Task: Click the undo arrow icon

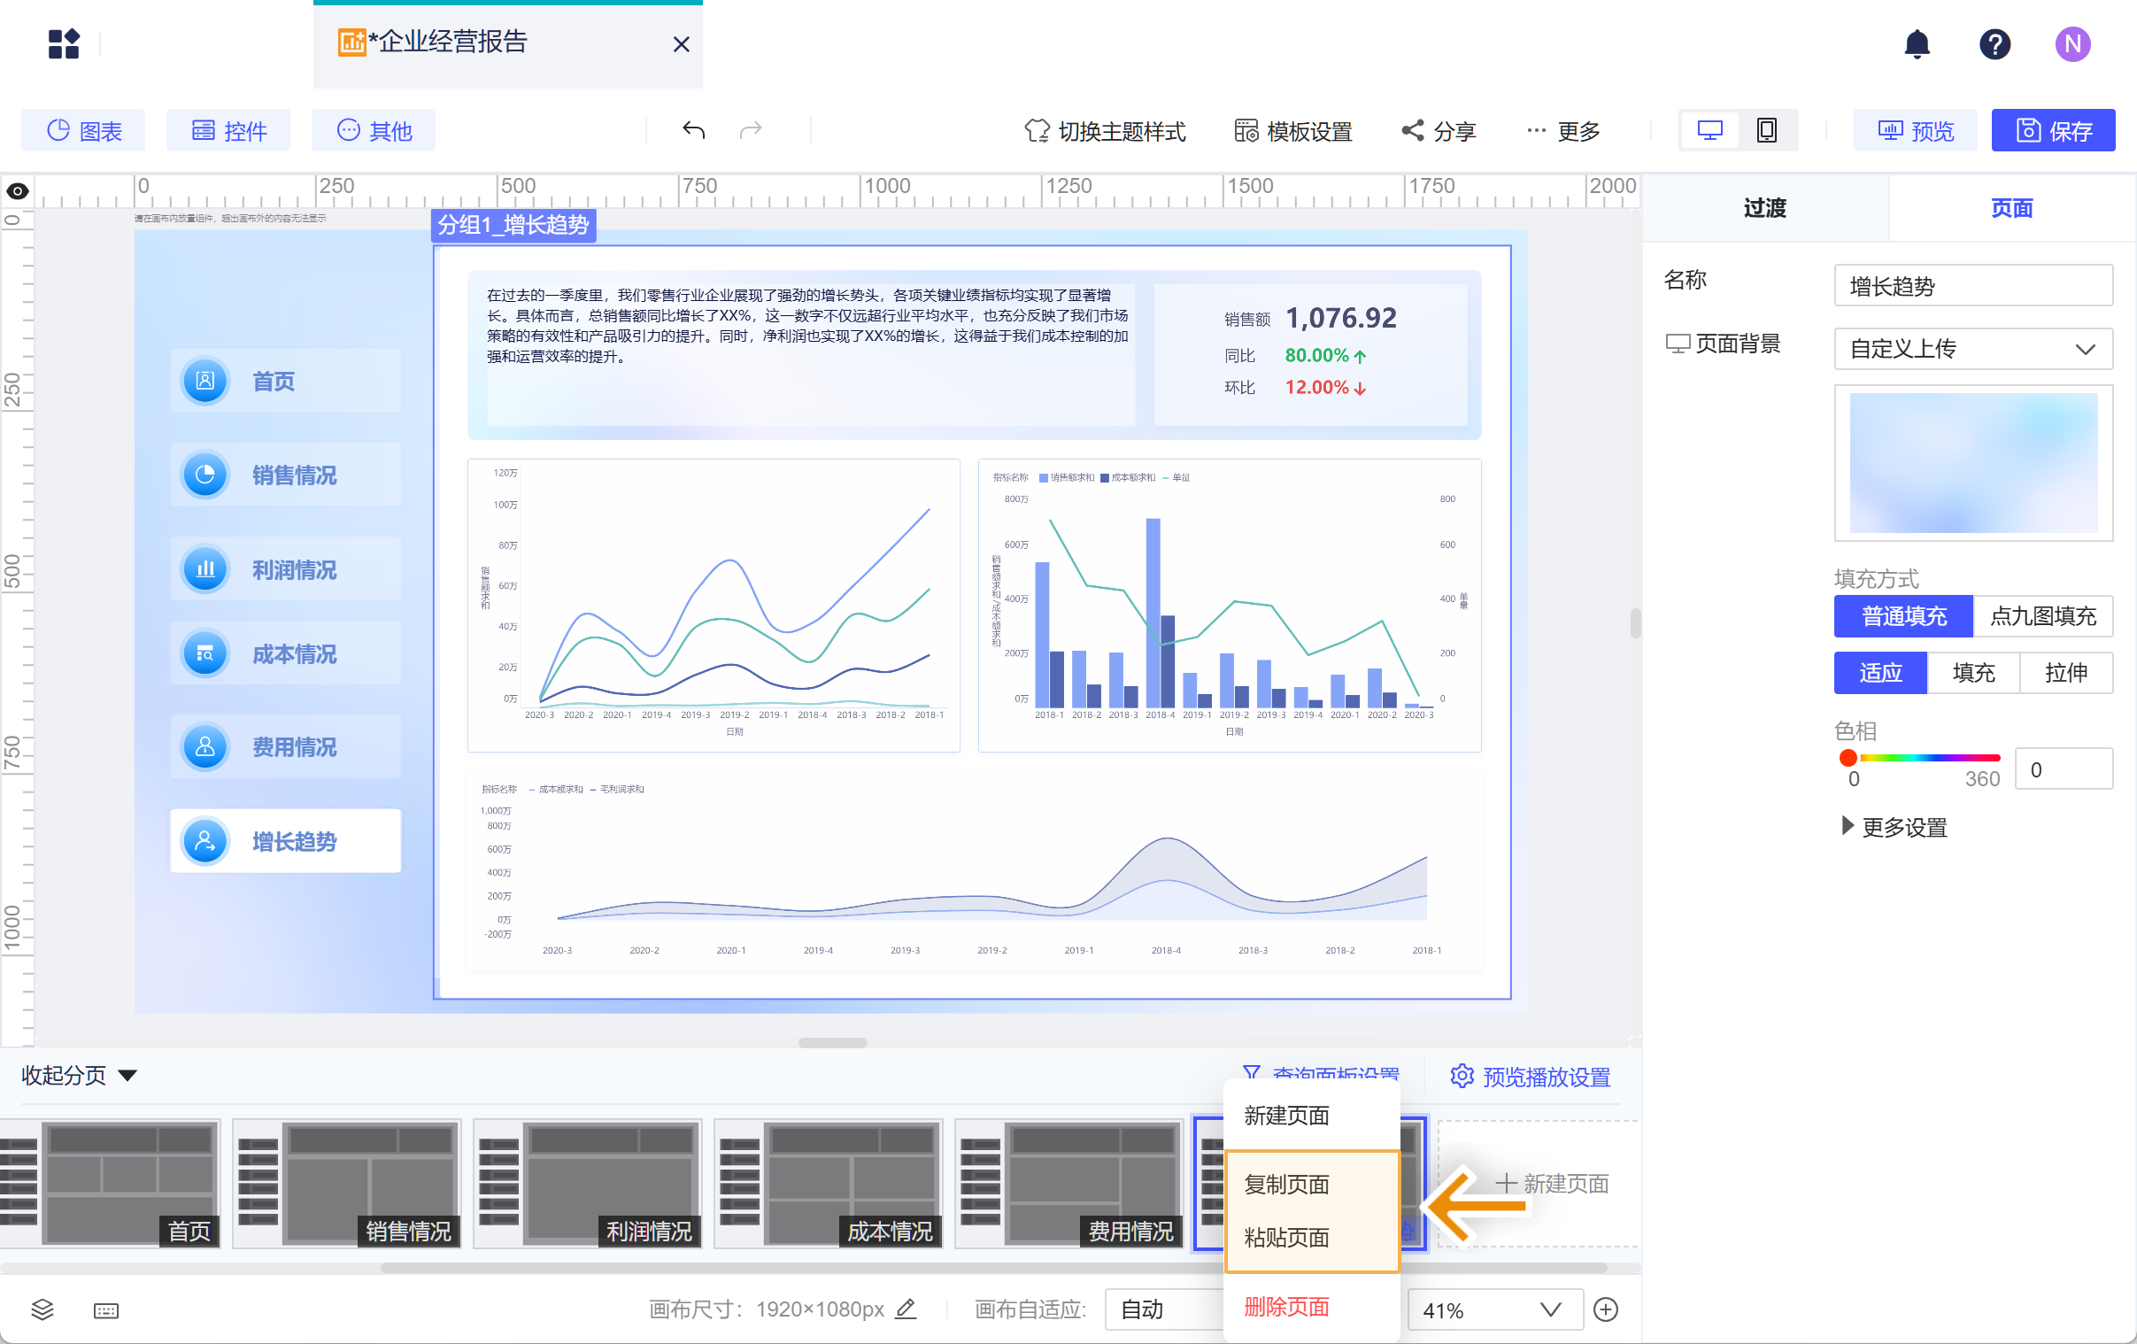Action: pyautogui.click(x=693, y=130)
